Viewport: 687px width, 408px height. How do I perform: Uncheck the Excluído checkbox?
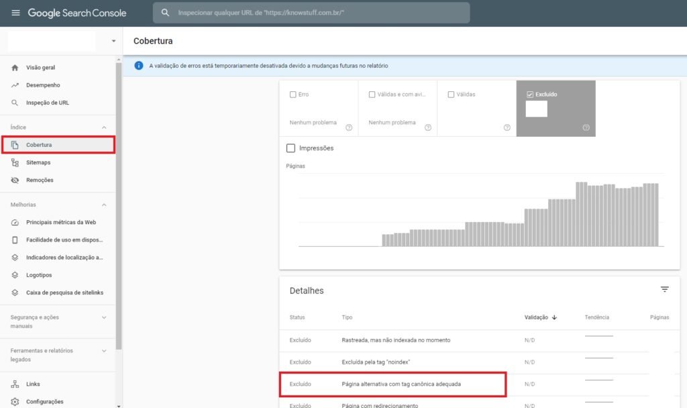pos(530,95)
